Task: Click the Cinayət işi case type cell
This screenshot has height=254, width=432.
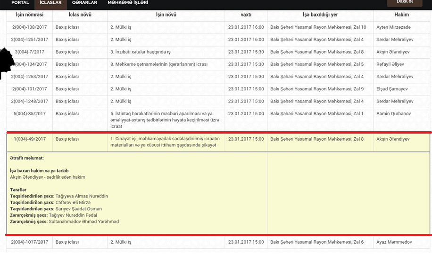Action: click(x=165, y=142)
